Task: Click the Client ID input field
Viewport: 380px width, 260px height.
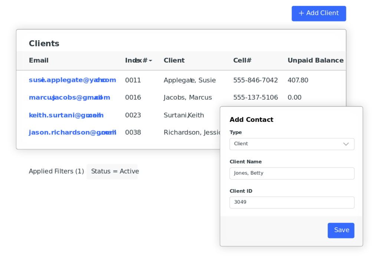Action: click(x=292, y=203)
